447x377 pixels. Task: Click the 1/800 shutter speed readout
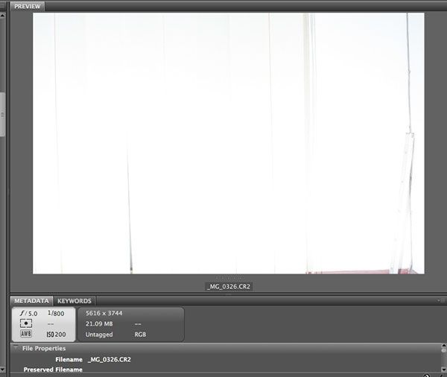pyautogui.click(x=55, y=314)
